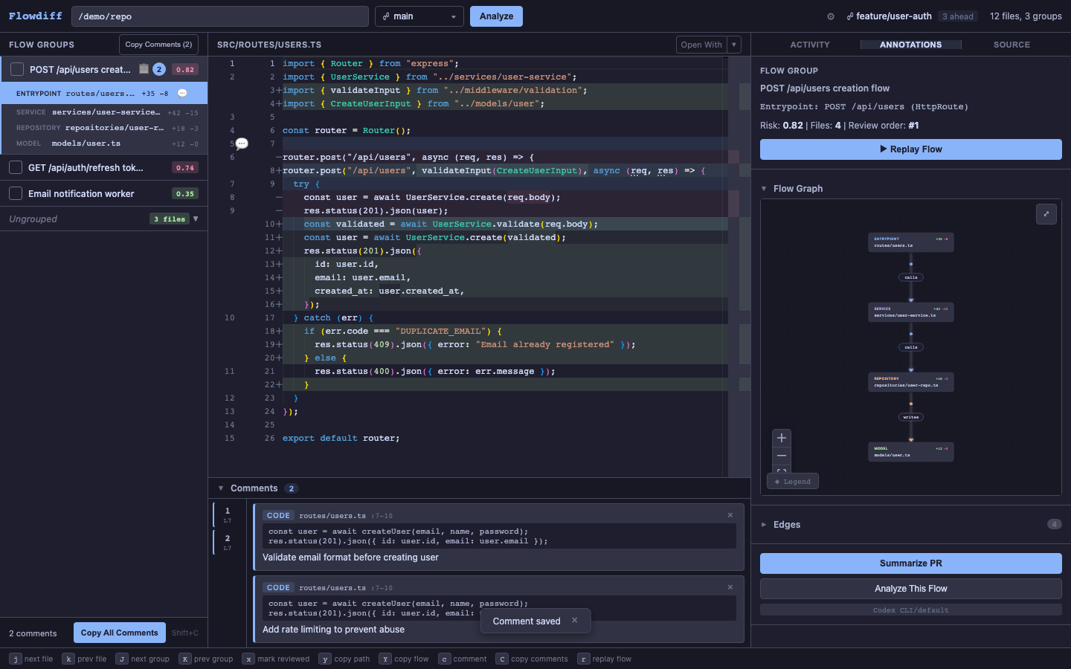
Task: Click Analyze This Flow button
Action: pyautogui.click(x=911, y=589)
